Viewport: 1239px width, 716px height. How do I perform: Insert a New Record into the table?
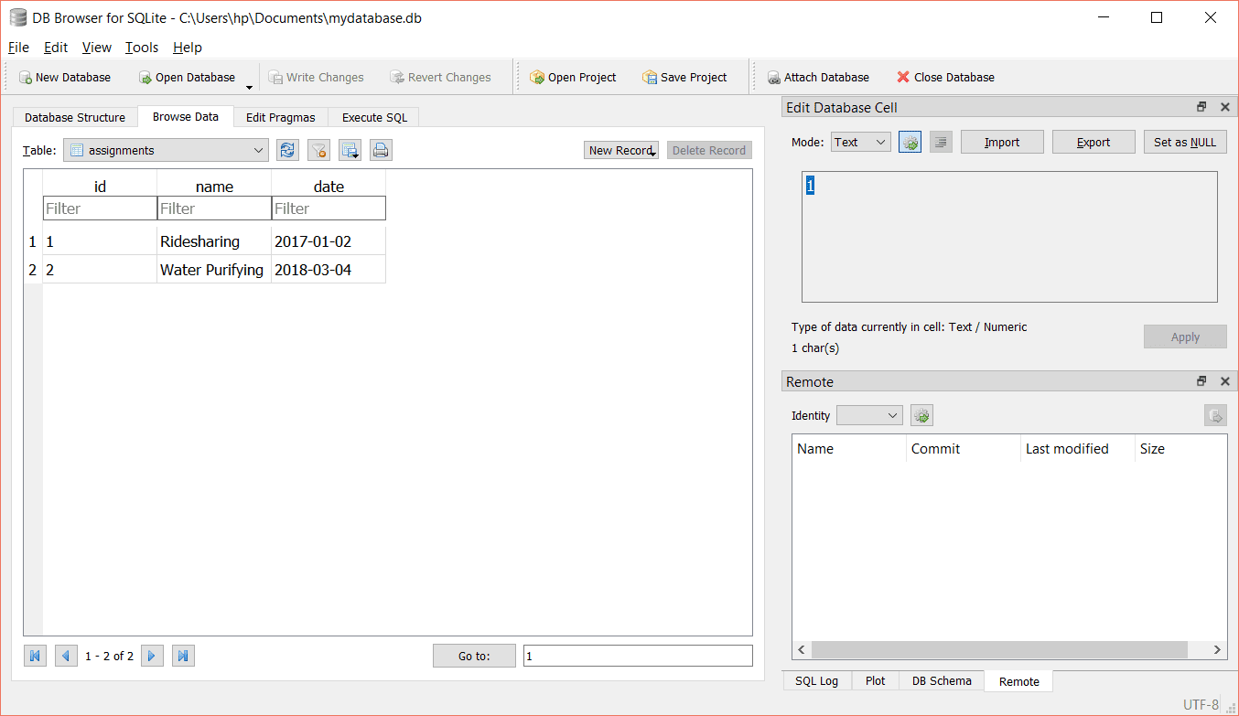[620, 149]
